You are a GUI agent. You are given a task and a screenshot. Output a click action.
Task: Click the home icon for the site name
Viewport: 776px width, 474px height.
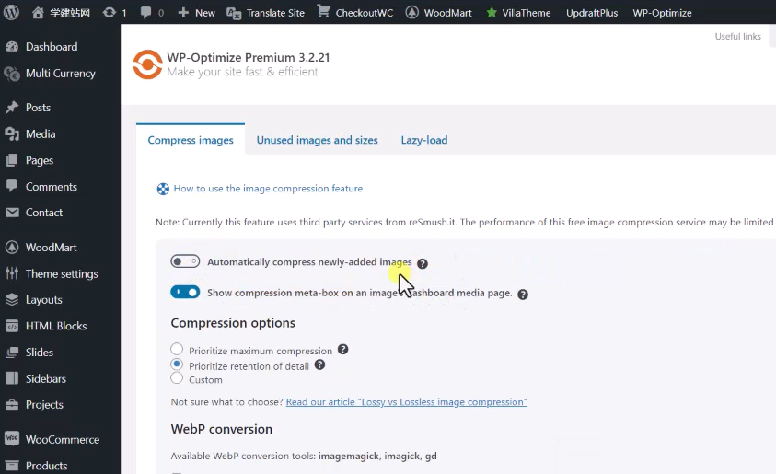click(x=38, y=12)
